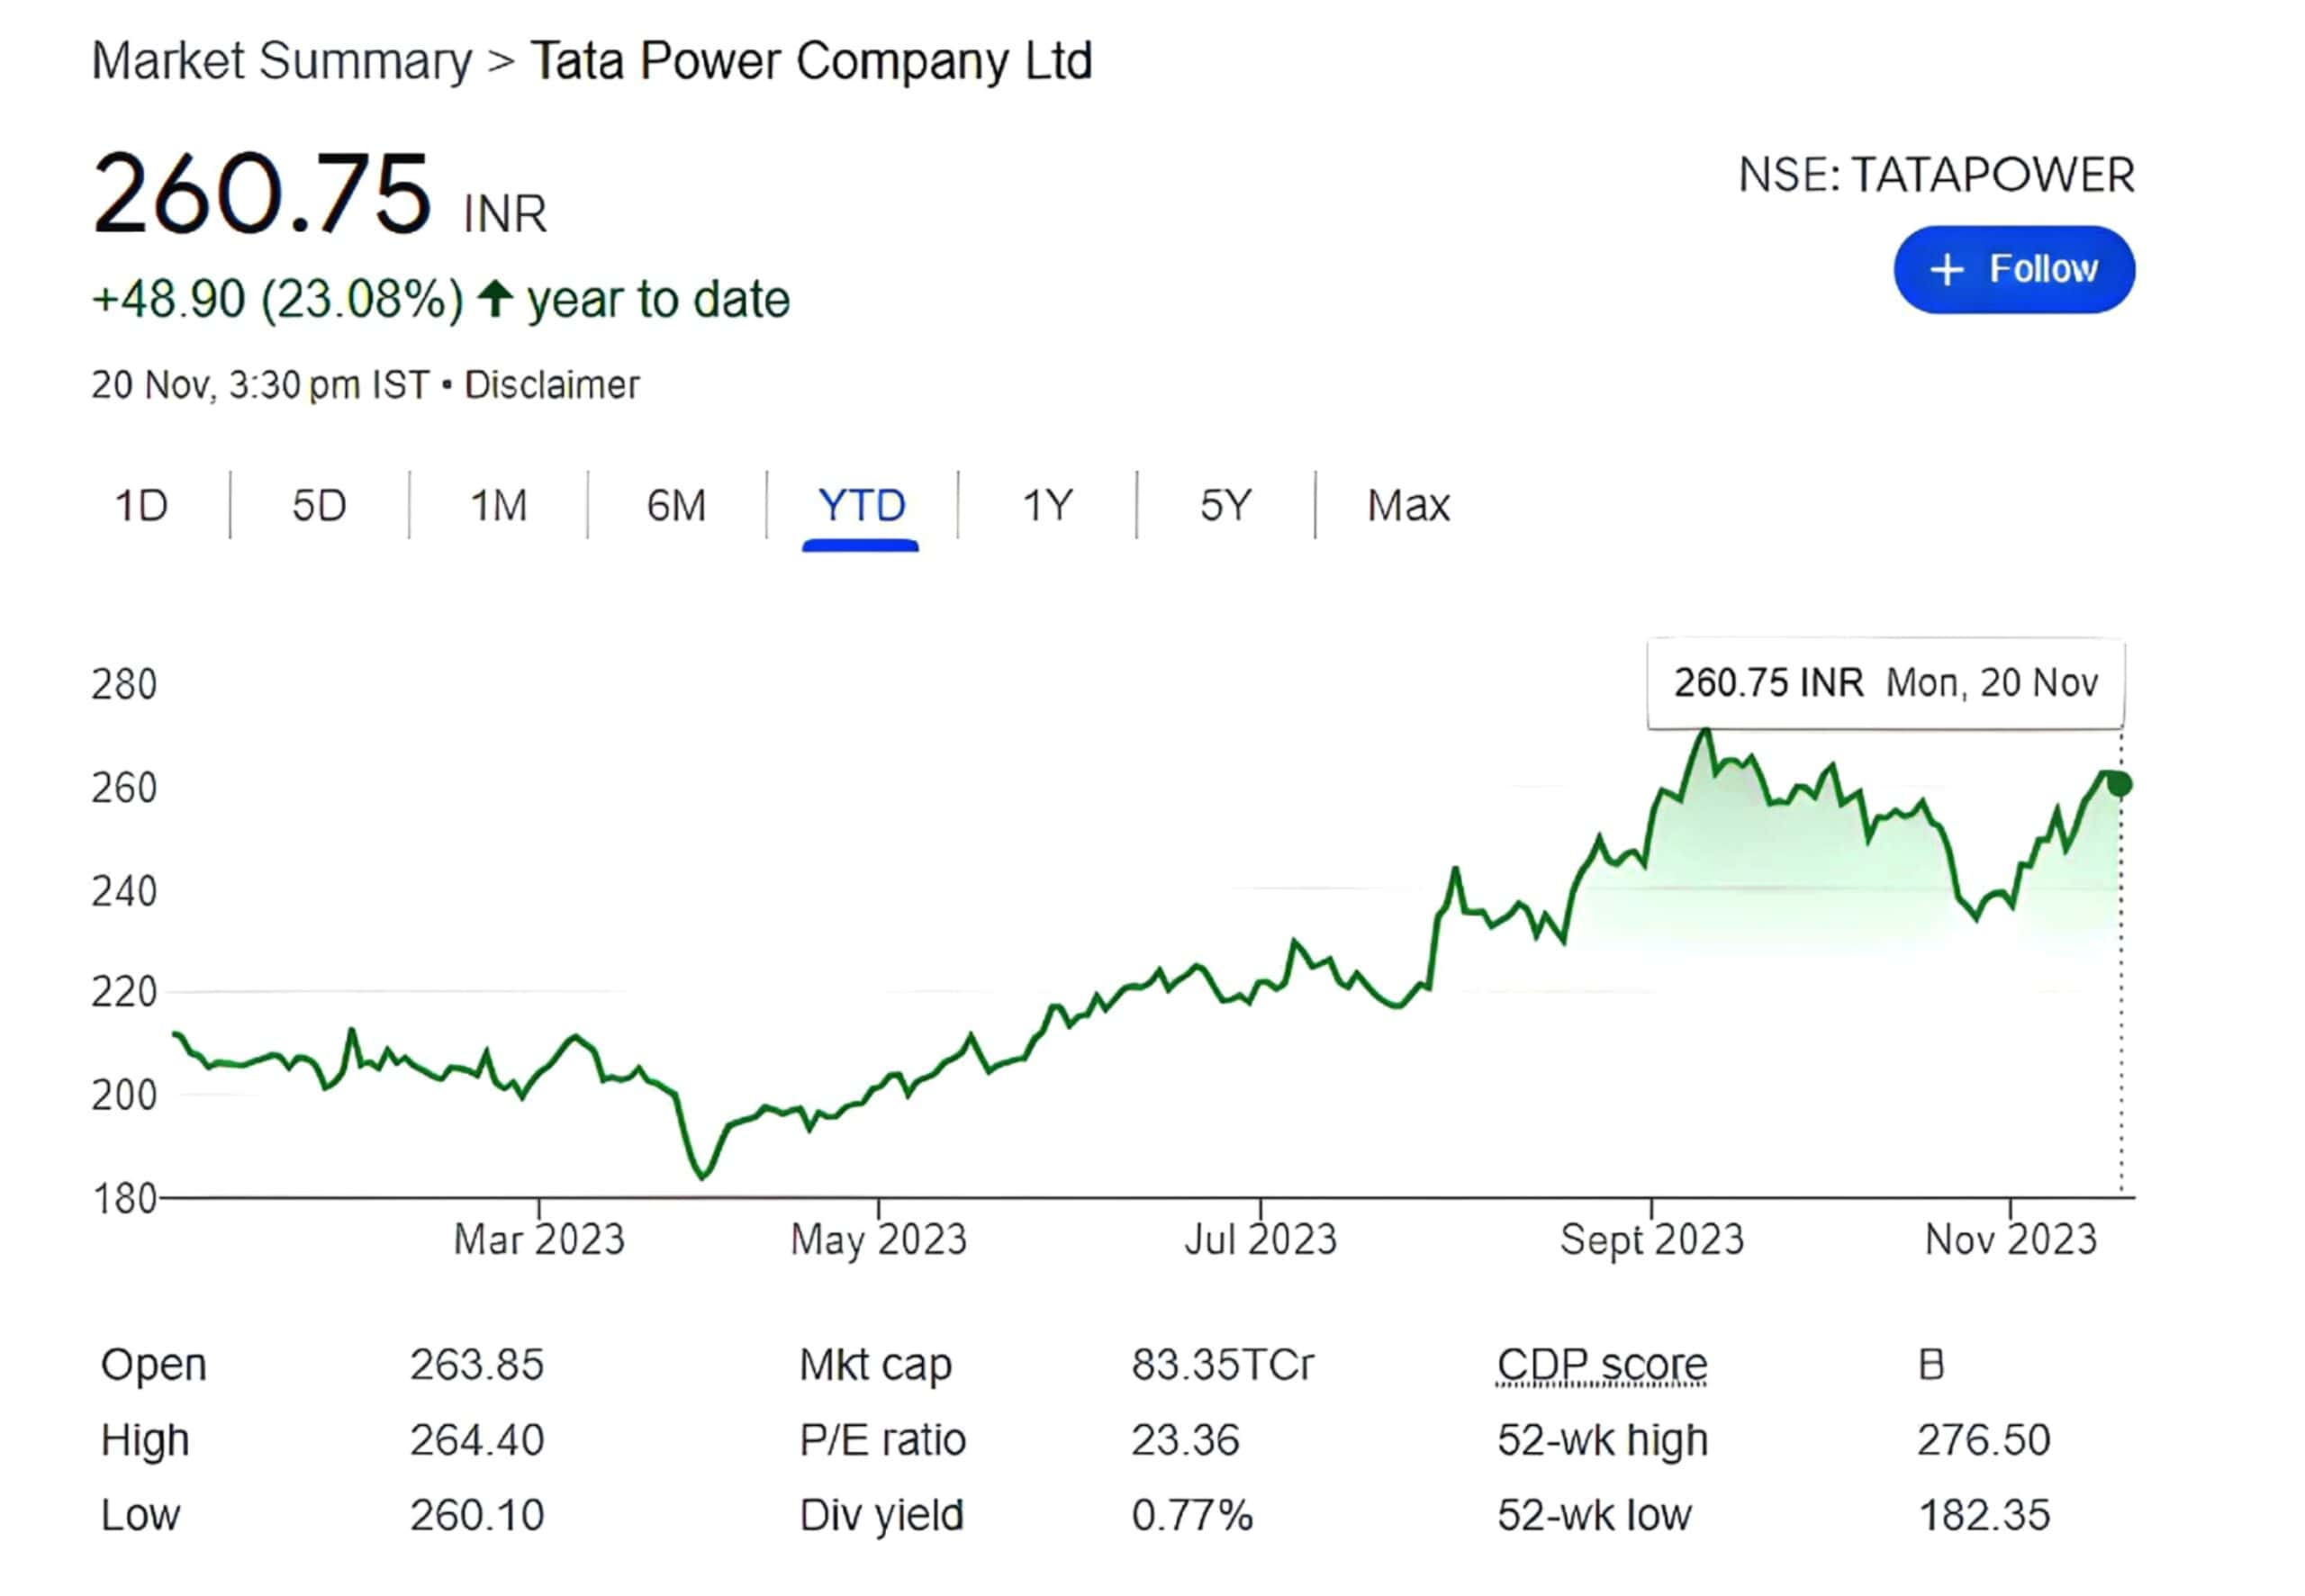Switch to the 5D chart range
Image resolution: width=2305 pixels, height=1596 pixels.
319,505
